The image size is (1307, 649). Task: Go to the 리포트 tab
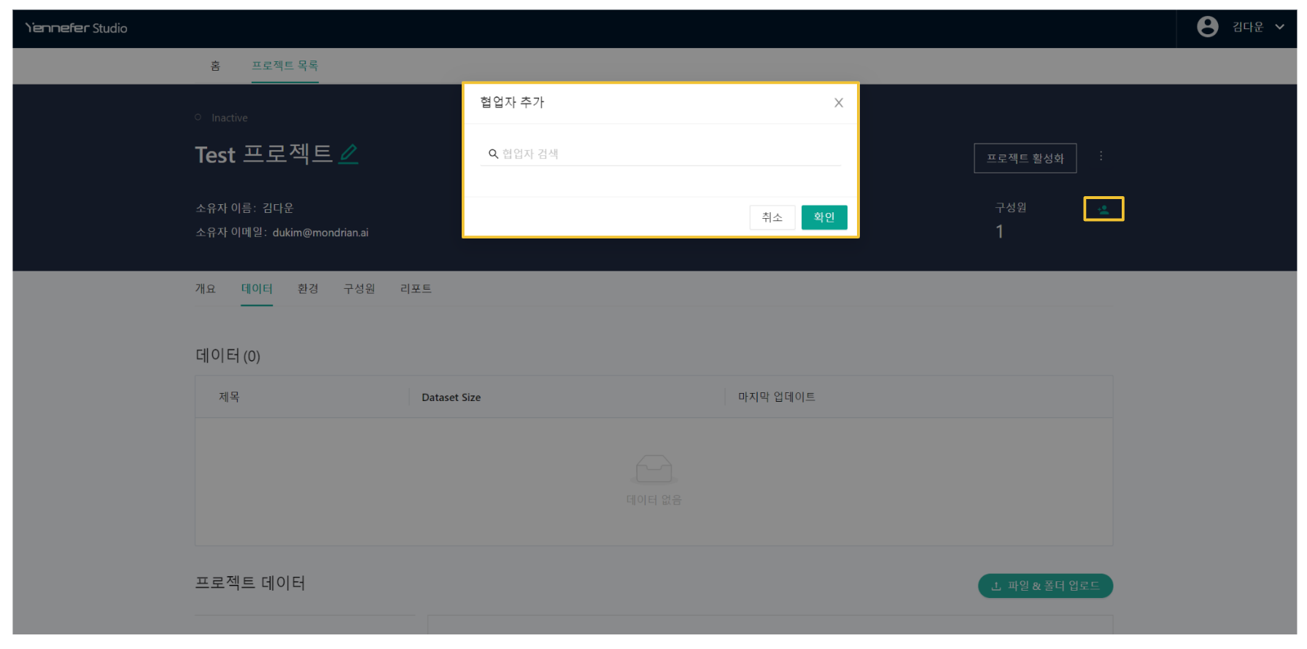pos(416,289)
